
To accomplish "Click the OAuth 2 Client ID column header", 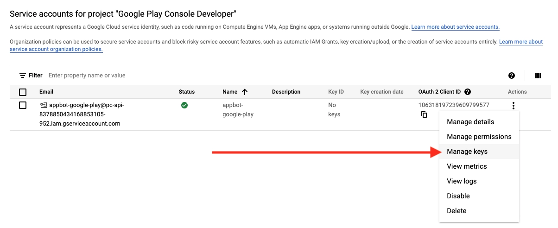I will 439,92.
